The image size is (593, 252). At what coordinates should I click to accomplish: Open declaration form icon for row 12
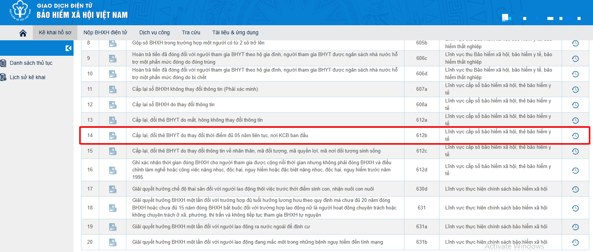coord(112,105)
